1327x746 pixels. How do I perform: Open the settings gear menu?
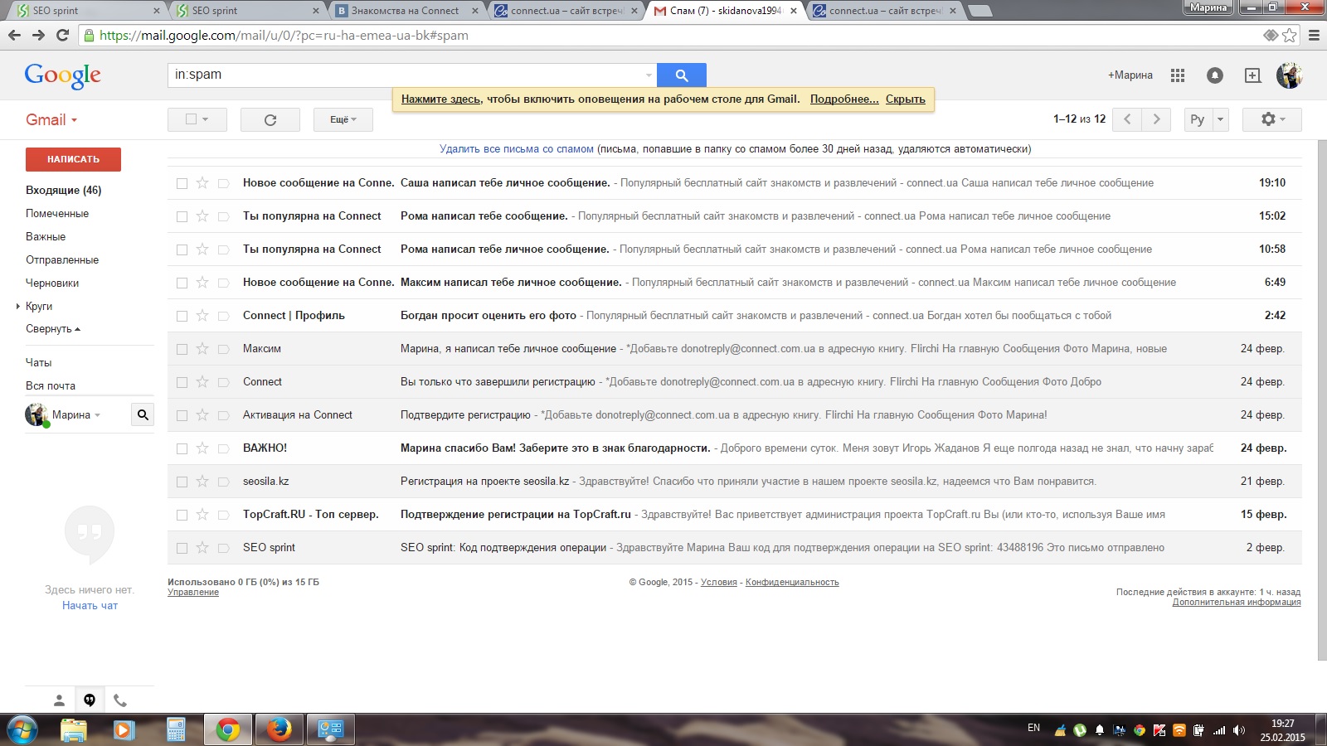click(1272, 119)
